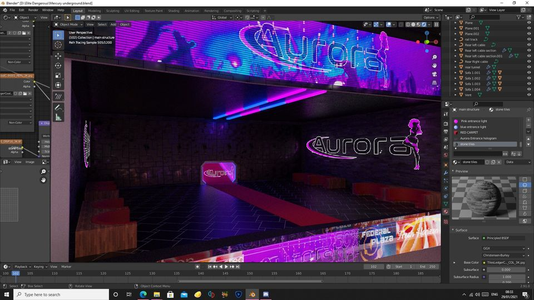Select sphere preview shape for material

coord(525,185)
